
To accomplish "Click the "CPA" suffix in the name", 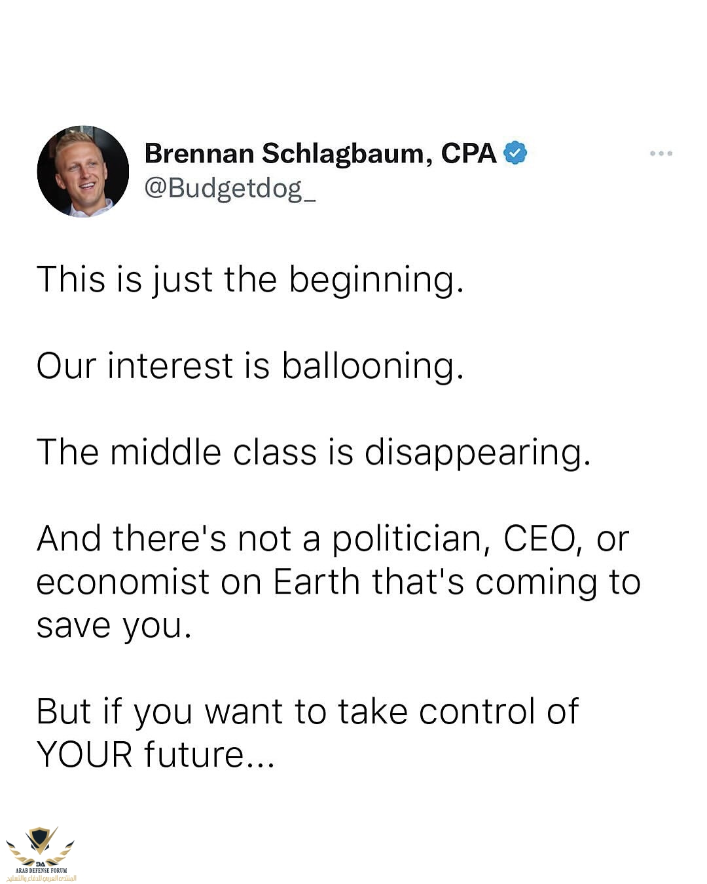I will 469,153.
